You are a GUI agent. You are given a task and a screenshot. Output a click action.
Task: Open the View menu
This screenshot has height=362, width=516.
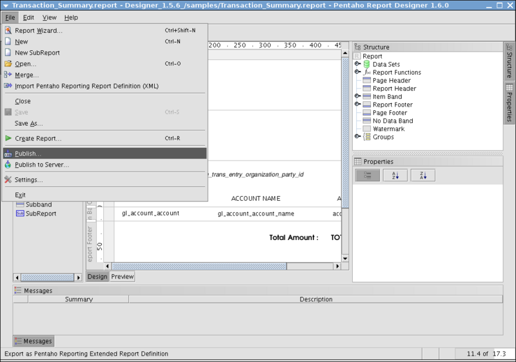point(50,17)
